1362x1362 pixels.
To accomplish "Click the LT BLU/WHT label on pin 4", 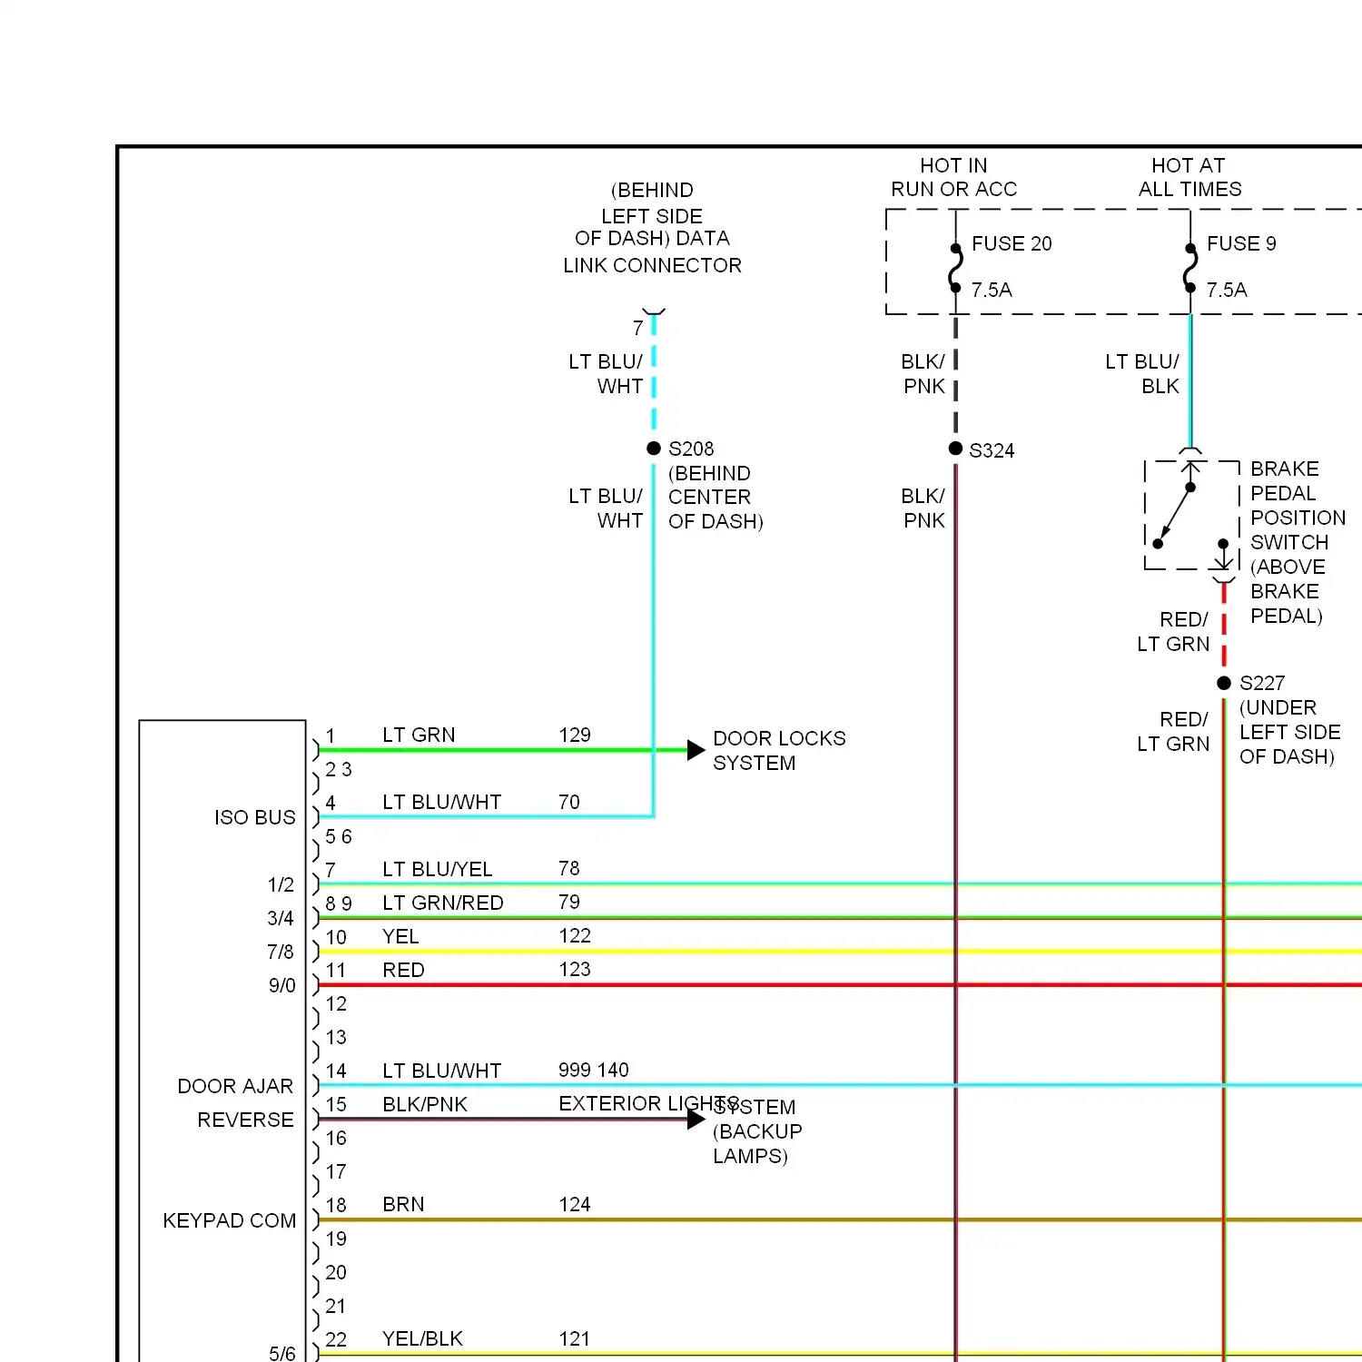I will tap(442, 802).
